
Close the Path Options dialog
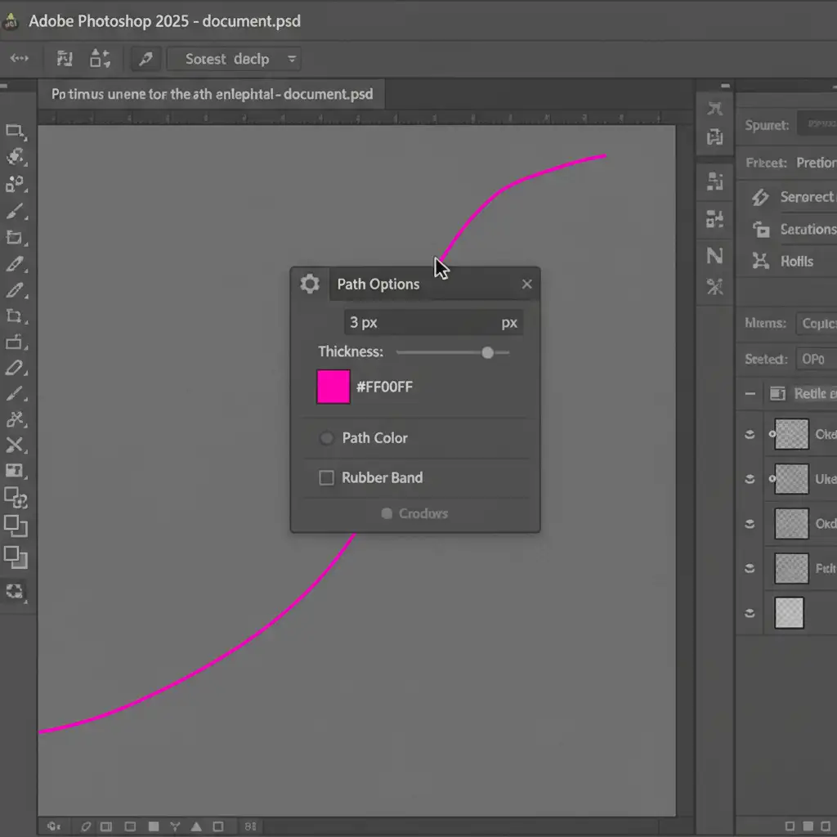coord(526,284)
